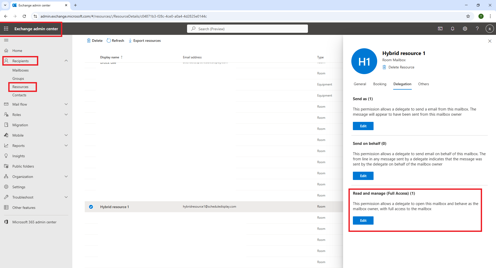
Task: Expand the Reports chevron
Action: (66, 146)
